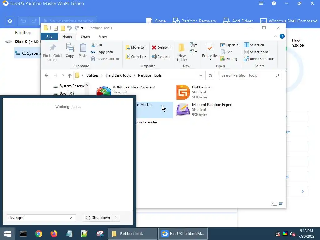Click the start menu search field

tap(41, 218)
